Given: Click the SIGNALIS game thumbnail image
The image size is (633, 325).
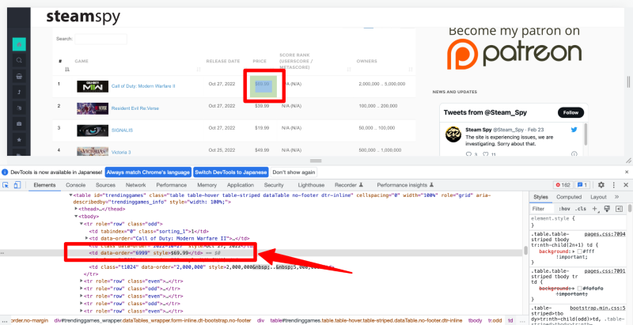Looking at the screenshot, I should point(93,130).
